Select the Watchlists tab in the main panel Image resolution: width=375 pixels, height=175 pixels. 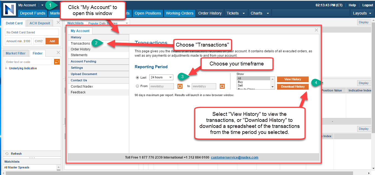point(75,23)
